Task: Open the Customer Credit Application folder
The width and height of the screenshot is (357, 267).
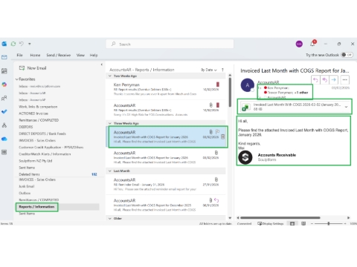Action: click(x=51, y=148)
